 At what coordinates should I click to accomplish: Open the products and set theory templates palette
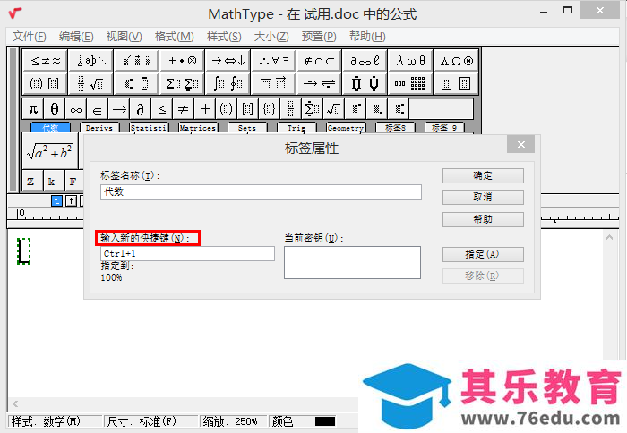pyautogui.click(x=365, y=83)
